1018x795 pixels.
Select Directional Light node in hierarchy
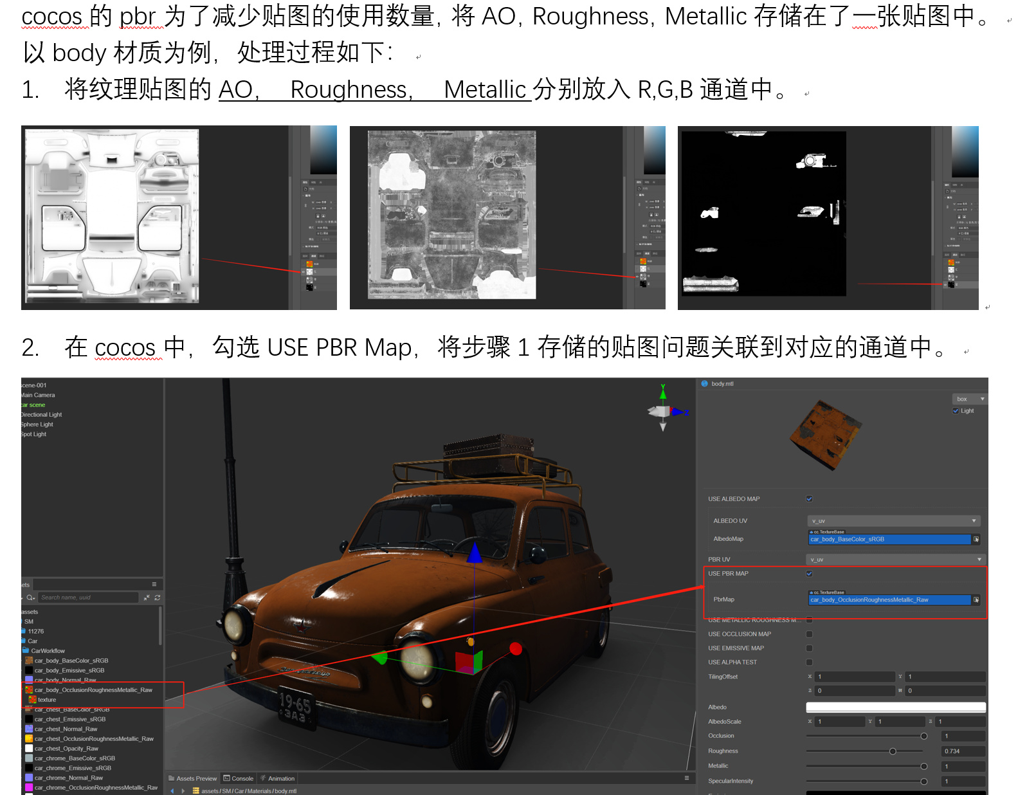click(41, 414)
